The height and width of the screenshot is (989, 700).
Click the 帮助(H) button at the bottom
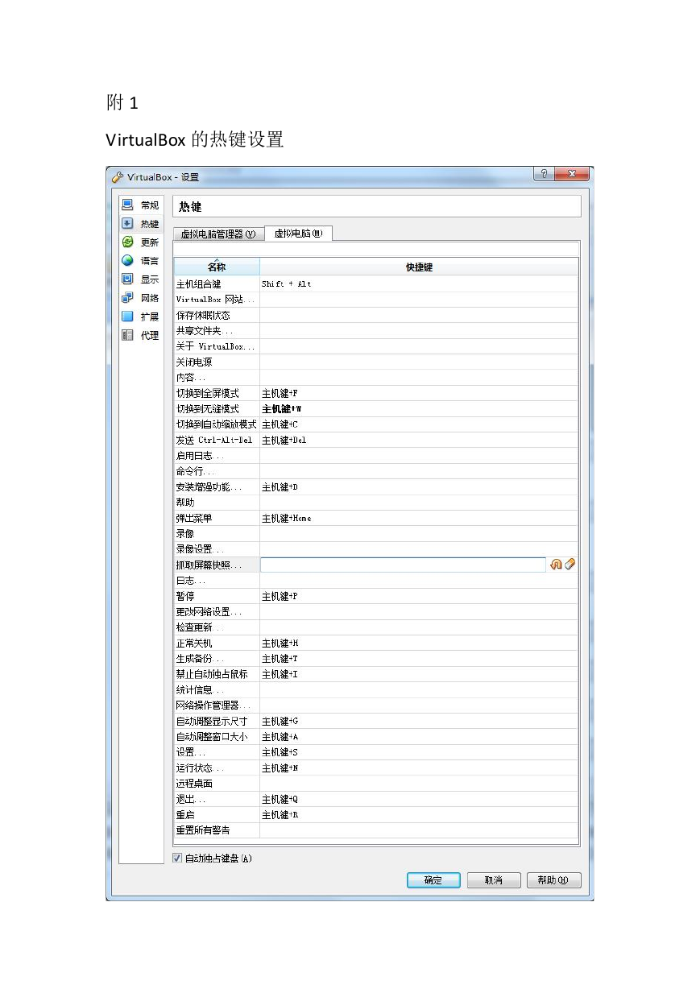[x=553, y=880]
